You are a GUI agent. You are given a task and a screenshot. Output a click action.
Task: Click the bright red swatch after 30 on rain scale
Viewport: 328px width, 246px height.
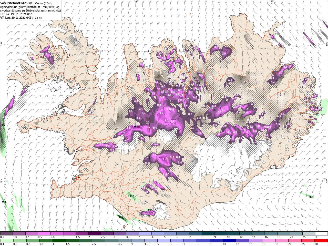click(321, 240)
